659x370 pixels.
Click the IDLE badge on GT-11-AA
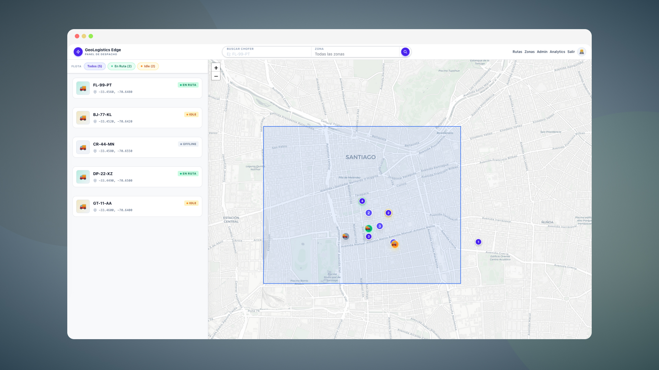pyautogui.click(x=191, y=203)
